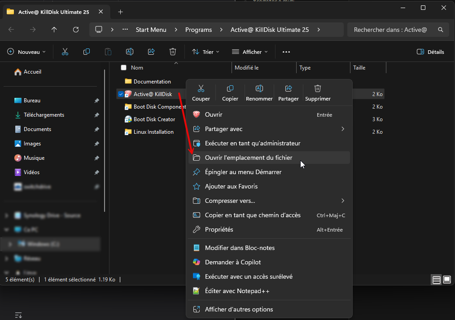Sort by the Modifié le column header
The width and height of the screenshot is (455, 320).
263,68
